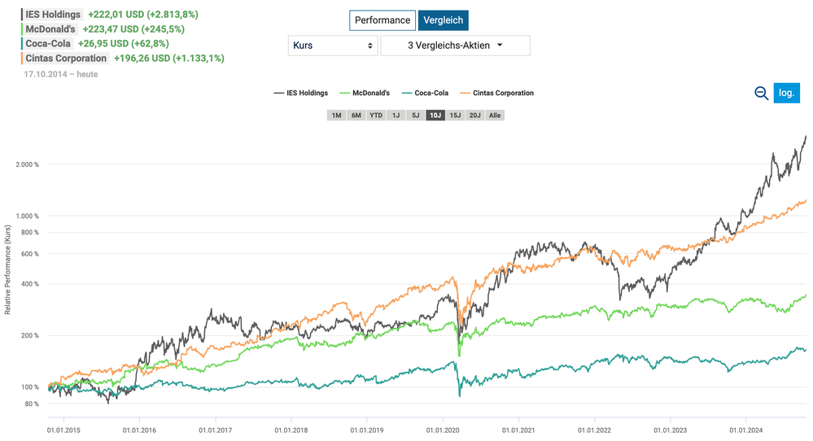Click the black IES Holdings line's latest peak
The image size is (813, 441).
[806, 137]
